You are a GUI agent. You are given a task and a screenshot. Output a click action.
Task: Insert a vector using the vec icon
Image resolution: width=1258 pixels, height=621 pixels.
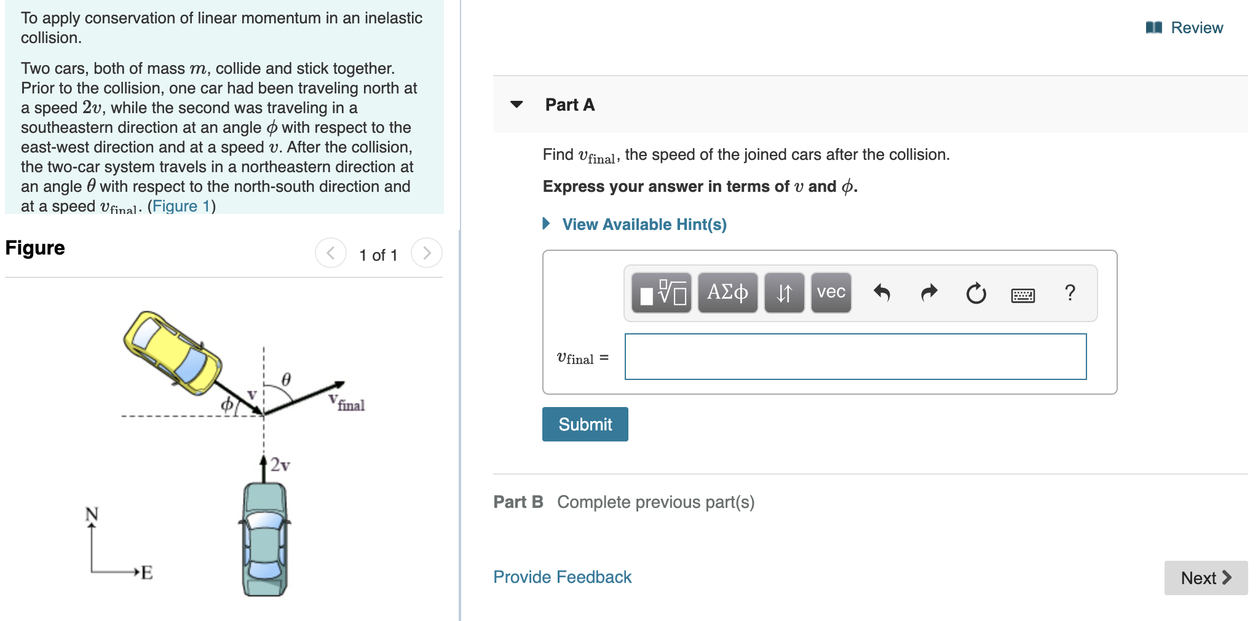click(830, 293)
